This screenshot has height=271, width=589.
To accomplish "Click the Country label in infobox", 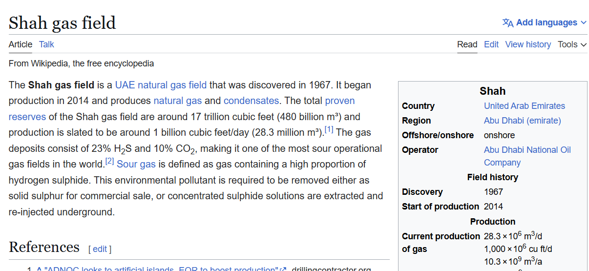I will (418, 106).
